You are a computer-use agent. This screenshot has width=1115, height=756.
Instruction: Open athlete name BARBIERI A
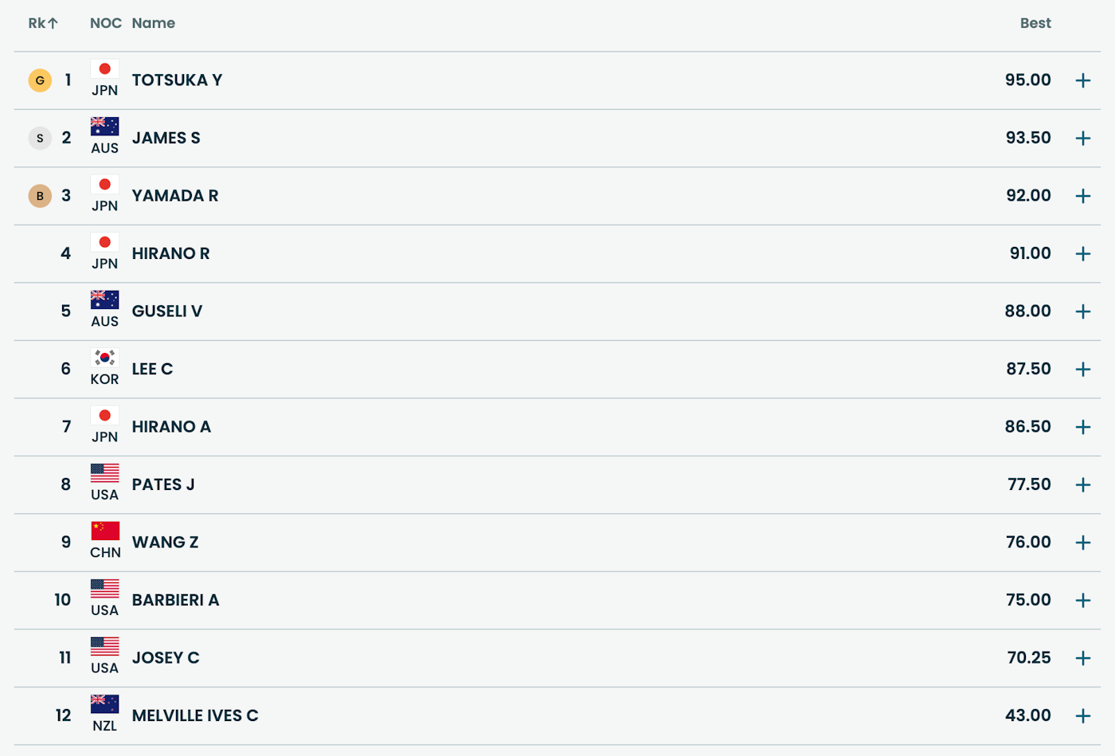coord(175,601)
